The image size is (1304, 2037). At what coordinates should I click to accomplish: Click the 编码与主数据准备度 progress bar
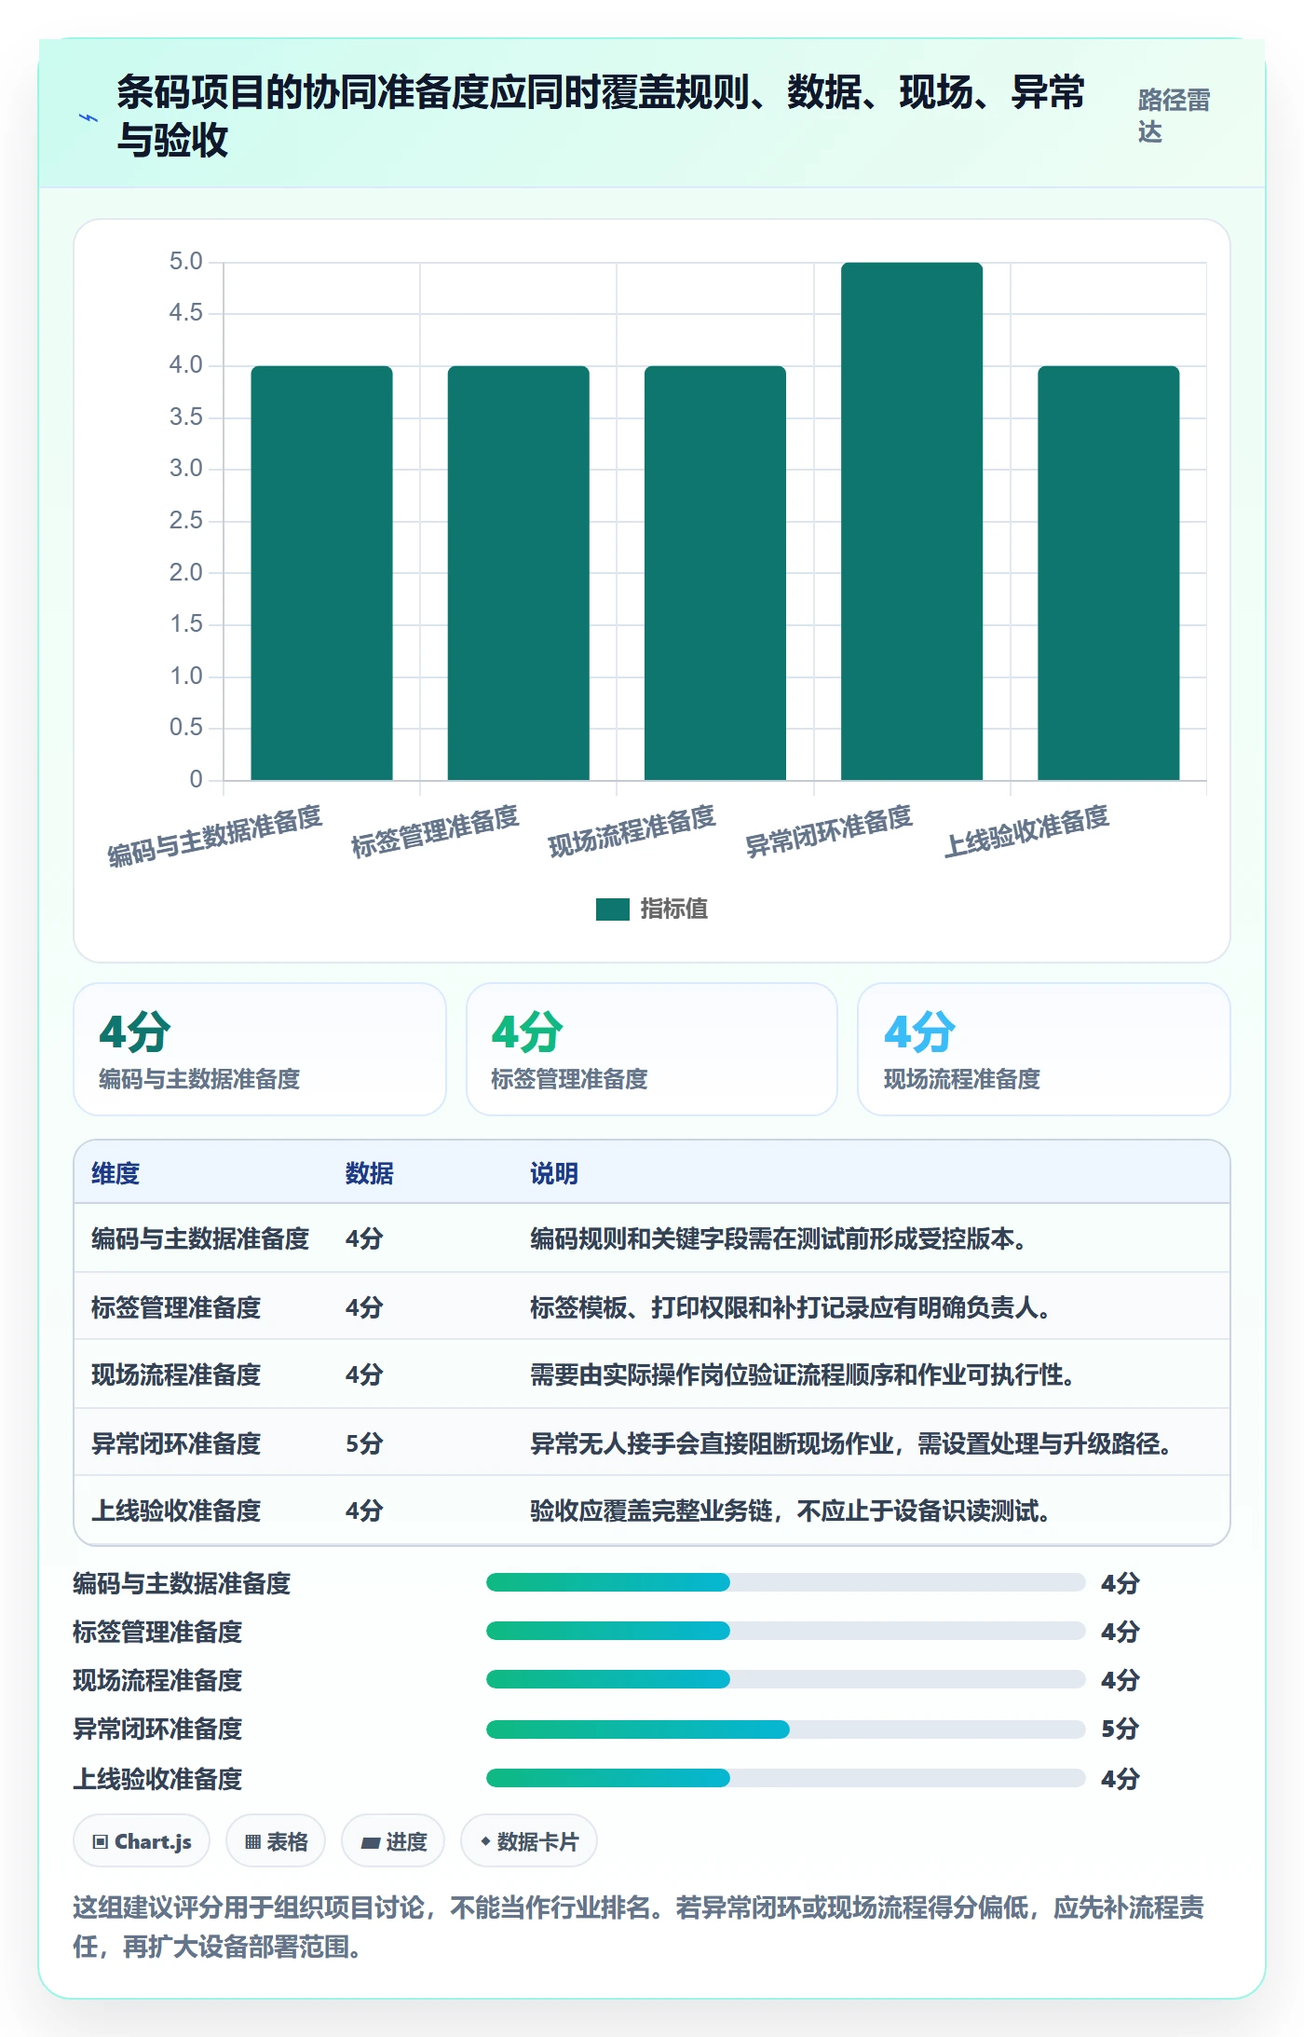click(x=786, y=1582)
